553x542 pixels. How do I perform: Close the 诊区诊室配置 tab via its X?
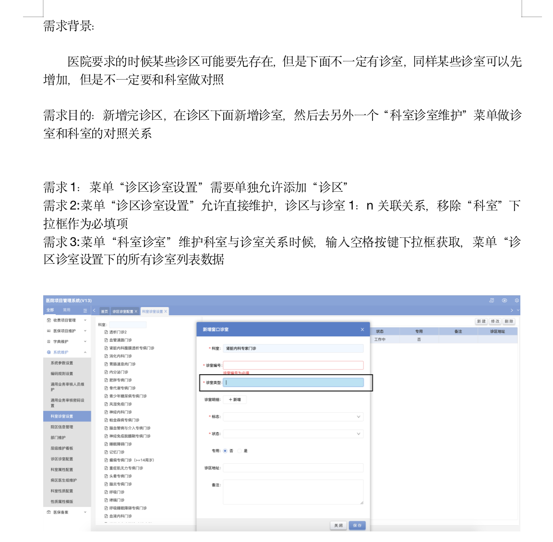point(136,311)
